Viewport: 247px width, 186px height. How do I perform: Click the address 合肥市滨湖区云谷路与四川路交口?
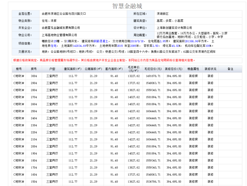tap(64, 14)
